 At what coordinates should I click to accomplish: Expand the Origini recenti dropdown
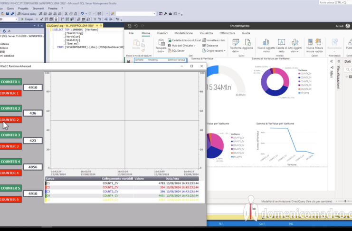point(225,51)
